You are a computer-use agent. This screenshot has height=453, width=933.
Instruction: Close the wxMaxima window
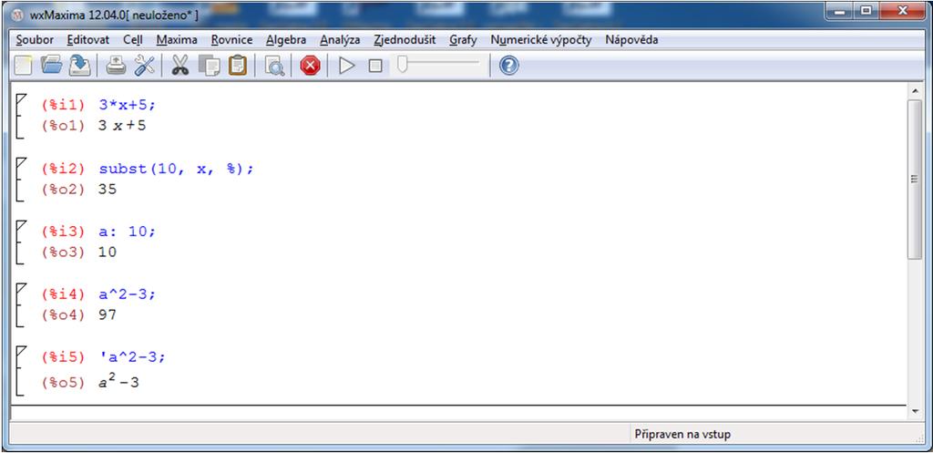[x=903, y=11]
